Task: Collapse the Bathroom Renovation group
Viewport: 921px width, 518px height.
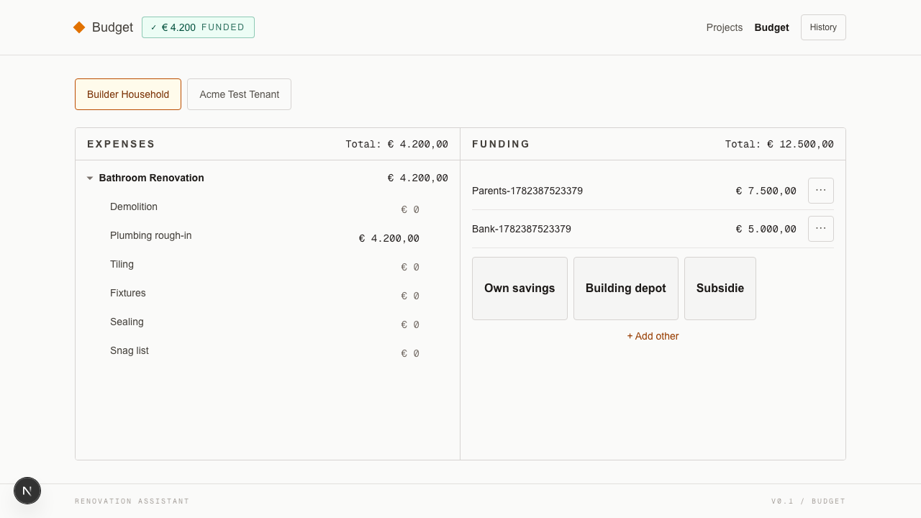Action: click(x=90, y=178)
